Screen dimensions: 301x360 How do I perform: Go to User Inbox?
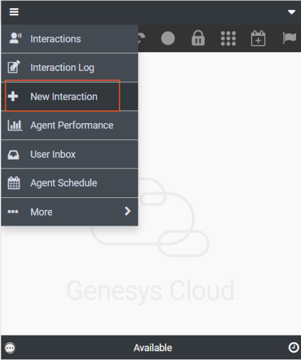(70, 155)
